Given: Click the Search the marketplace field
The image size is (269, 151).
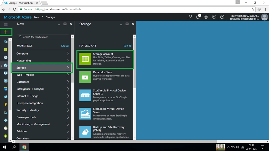Looking at the screenshot, I should tap(43, 37).
